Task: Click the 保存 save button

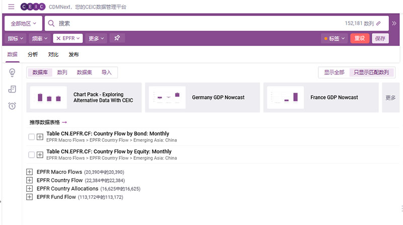Action: tap(380, 38)
